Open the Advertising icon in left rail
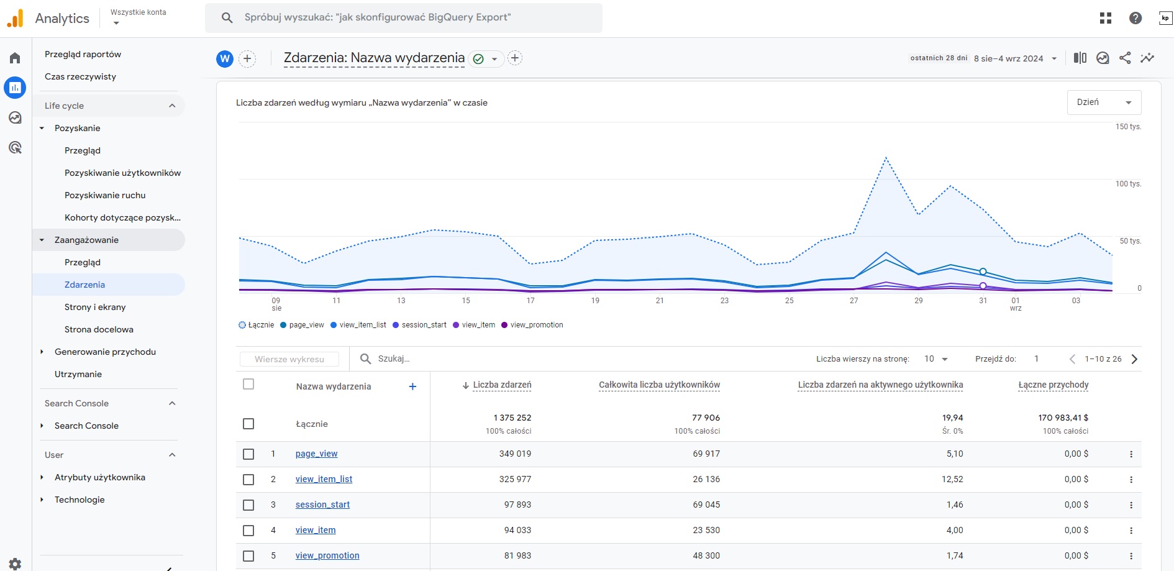The height and width of the screenshot is (571, 1174). [x=15, y=147]
